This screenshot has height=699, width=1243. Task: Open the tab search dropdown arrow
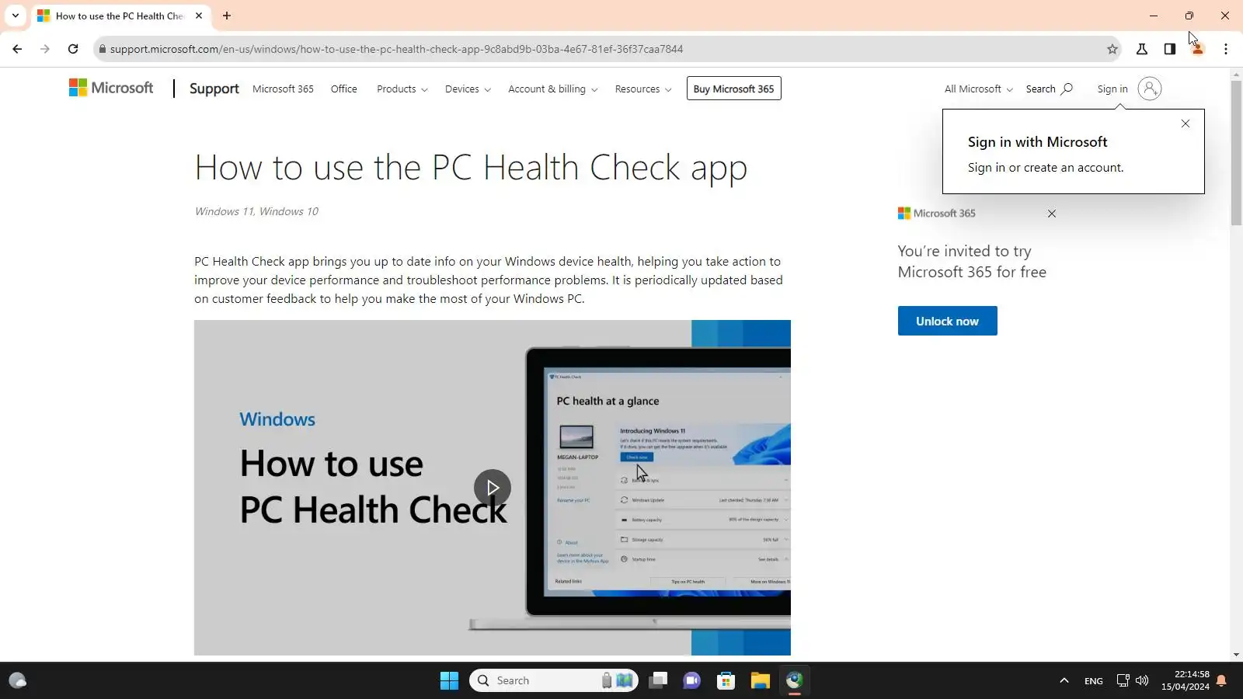click(16, 16)
